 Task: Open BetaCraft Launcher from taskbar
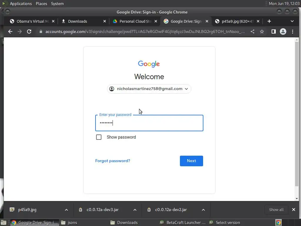tap(183, 222)
